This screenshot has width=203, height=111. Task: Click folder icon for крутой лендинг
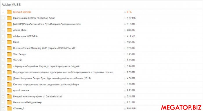pos(9,90)
